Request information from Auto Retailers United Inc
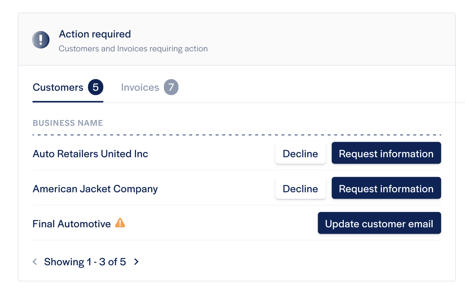This screenshot has width=465, height=308. point(386,153)
